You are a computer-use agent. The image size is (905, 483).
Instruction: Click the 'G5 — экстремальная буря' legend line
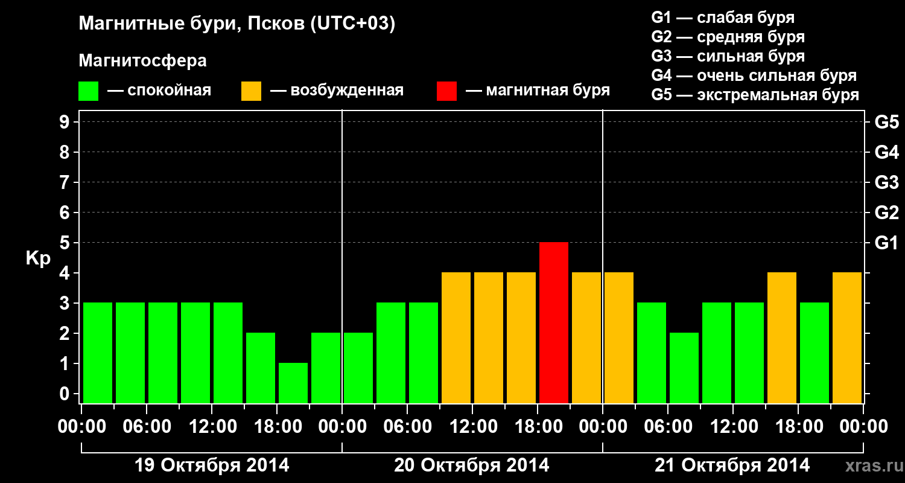[x=755, y=95]
